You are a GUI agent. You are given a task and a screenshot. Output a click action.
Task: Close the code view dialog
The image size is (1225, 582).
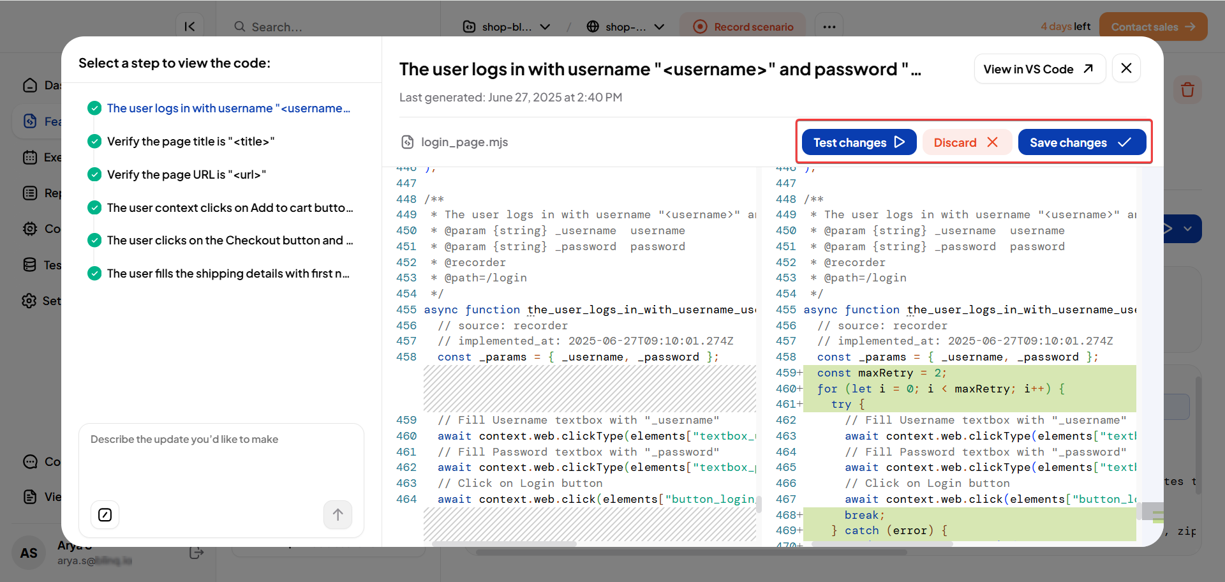coord(1126,68)
